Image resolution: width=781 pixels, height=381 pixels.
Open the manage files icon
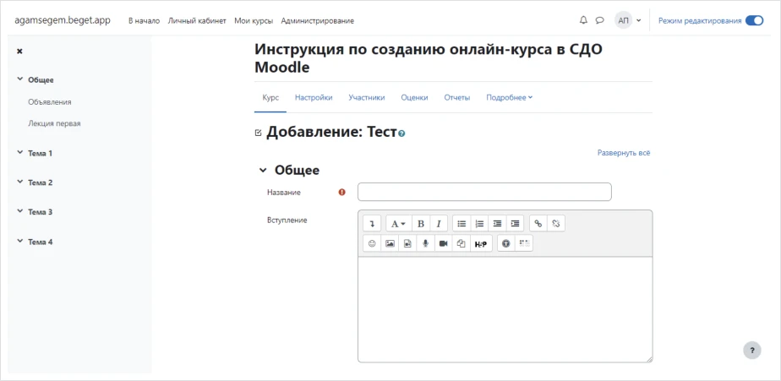click(461, 243)
